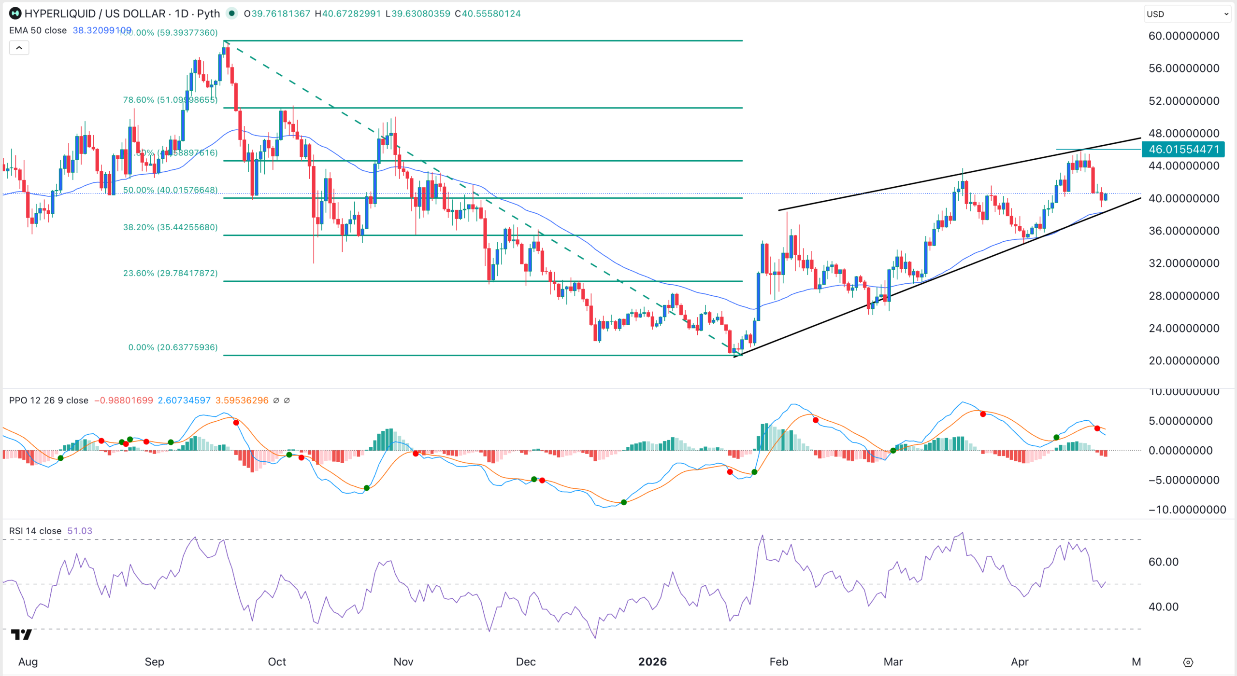Viewport: 1237px width, 676px height.
Task: Collapse the indicator legend with the arrow button
Action: coord(19,48)
